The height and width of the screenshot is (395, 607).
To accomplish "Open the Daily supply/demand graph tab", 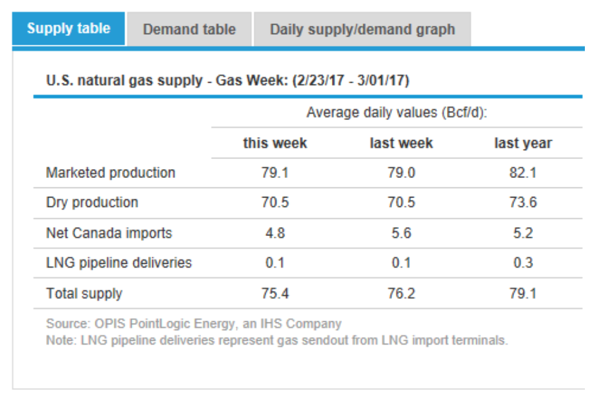I will tap(362, 30).
